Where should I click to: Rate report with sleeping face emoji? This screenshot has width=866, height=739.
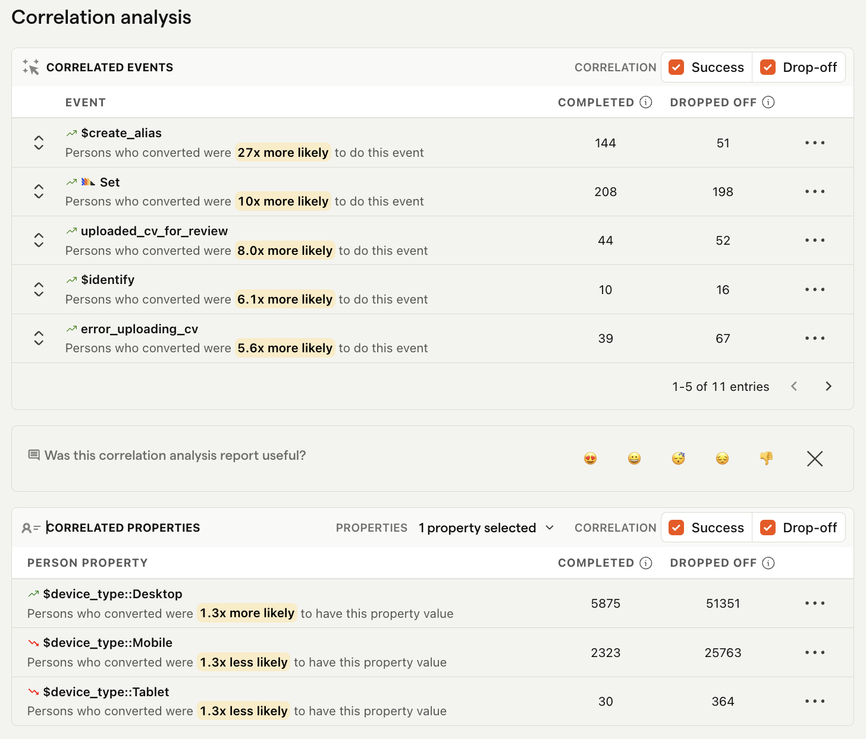click(x=678, y=458)
